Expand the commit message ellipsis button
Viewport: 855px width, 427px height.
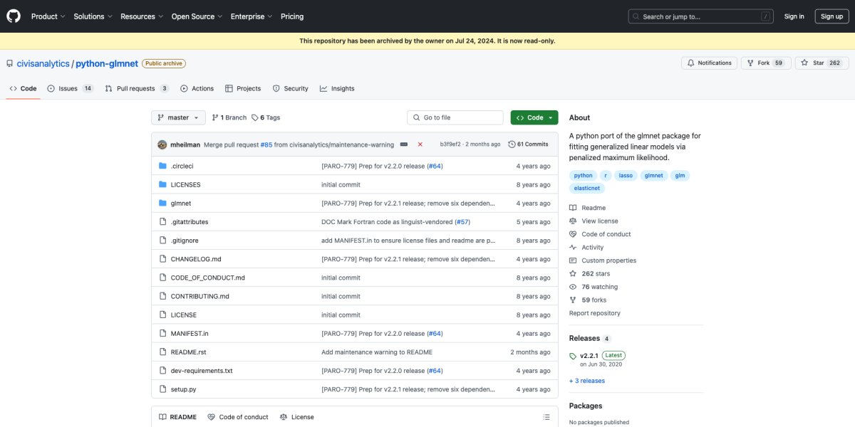[404, 144]
